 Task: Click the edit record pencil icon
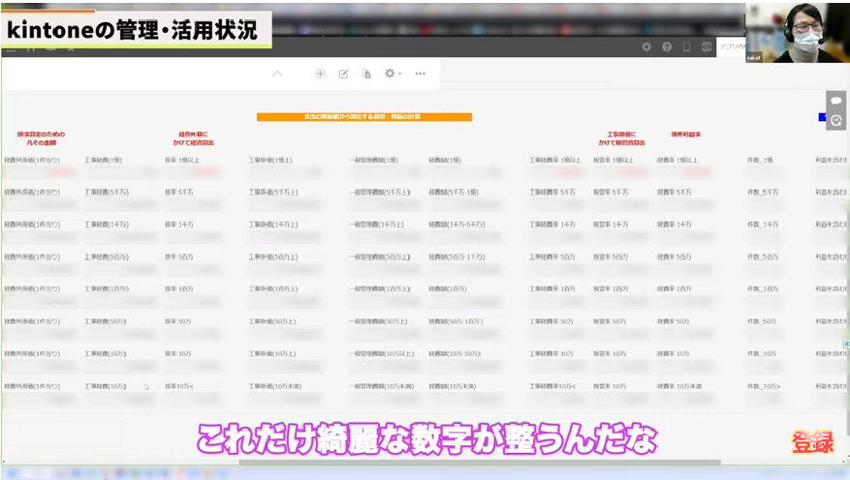click(343, 74)
